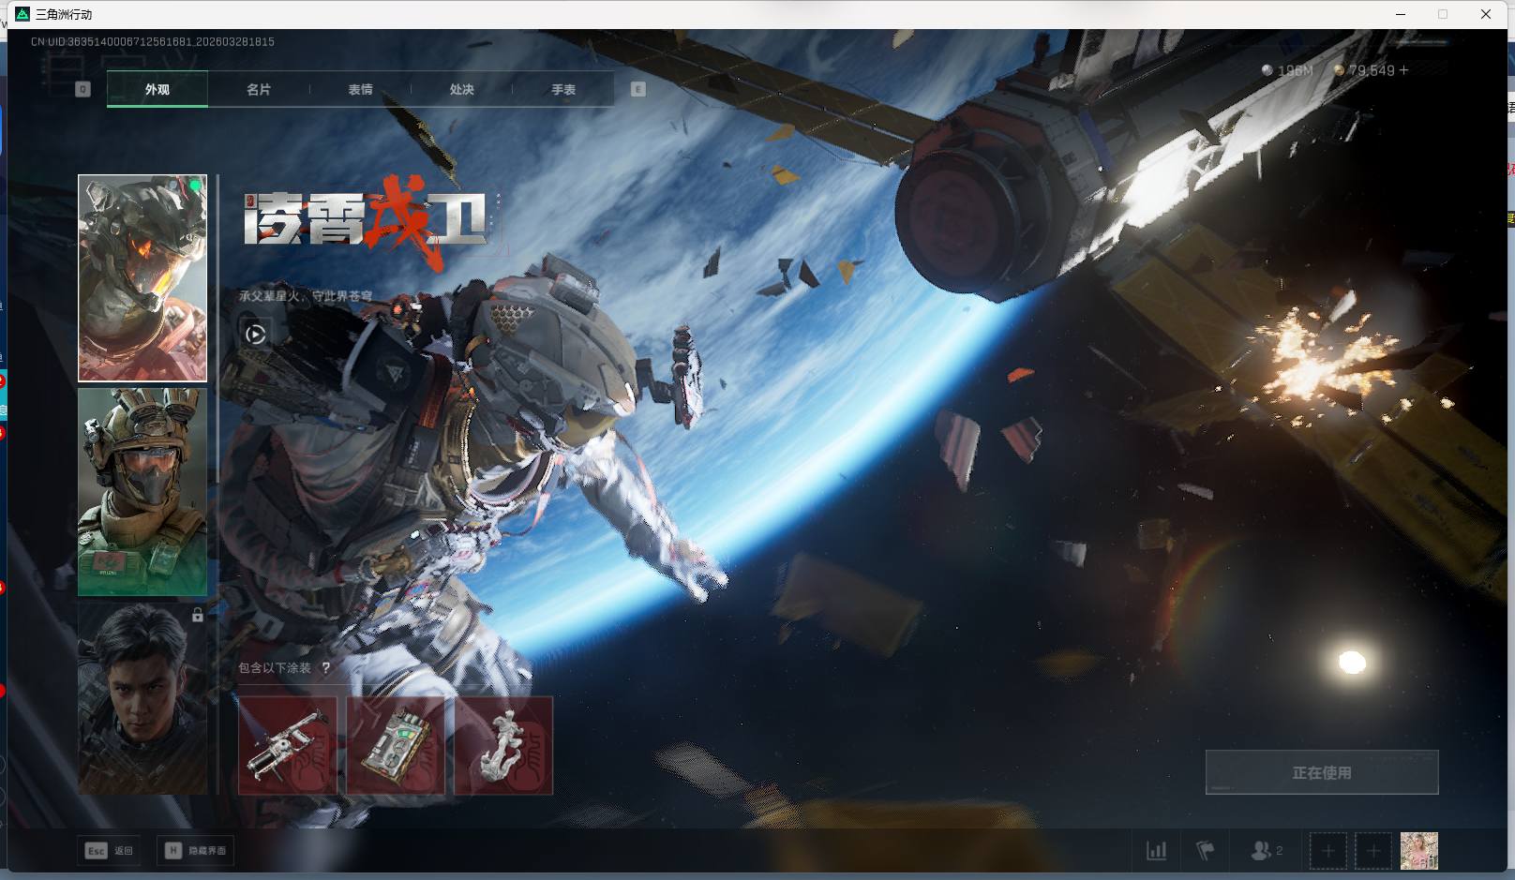
Task: Open the flag icon in bottom bar
Action: point(1206,851)
